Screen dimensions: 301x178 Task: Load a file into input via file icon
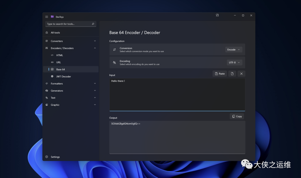click(x=232, y=74)
